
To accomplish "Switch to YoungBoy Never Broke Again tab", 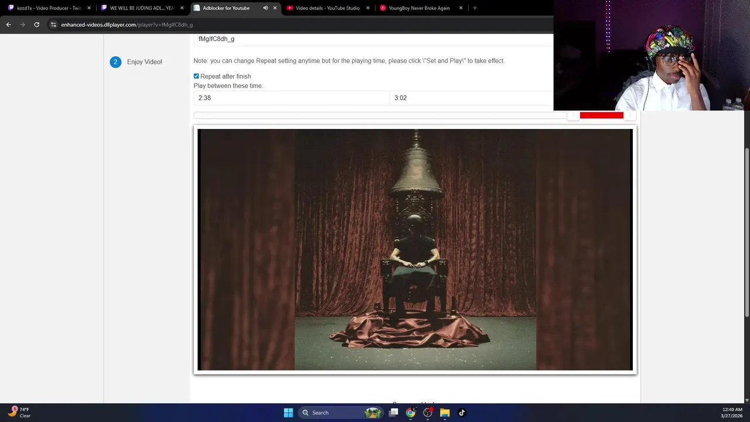I will pos(418,8).
